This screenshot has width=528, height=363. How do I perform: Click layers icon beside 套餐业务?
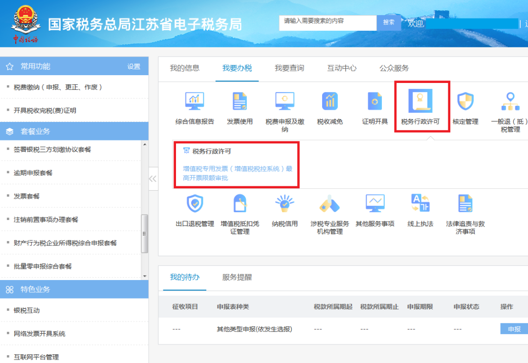click(x=9, y=131)
